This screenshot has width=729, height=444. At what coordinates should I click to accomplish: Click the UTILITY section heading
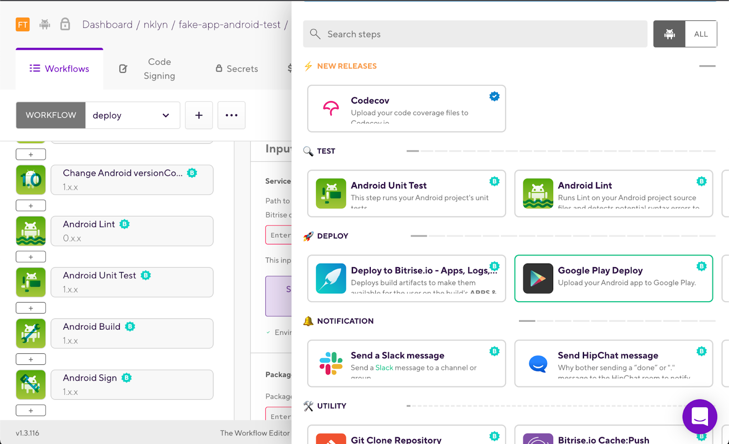pos(332,406)
